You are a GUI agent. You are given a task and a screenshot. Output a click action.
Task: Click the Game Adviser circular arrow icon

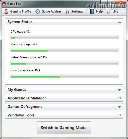tap(38, 12)
